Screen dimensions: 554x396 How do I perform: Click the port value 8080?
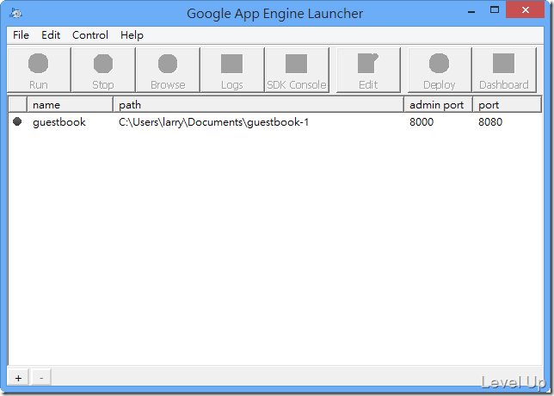tap(490, 122)
